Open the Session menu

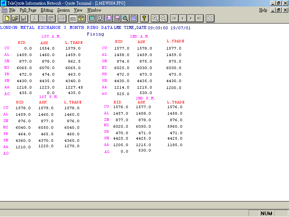coord(64,10)
